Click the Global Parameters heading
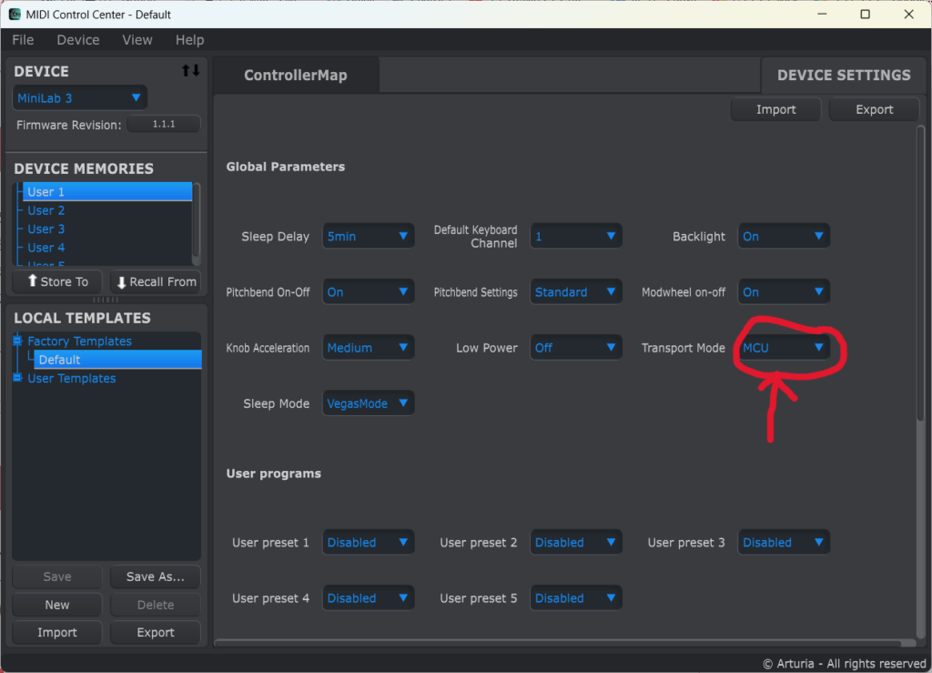The image size is (932, 673). (285, 167)
